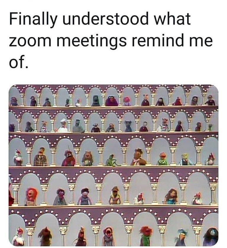Click the Swedish Chef in white hat
Screen dimensions: 227x248
pos(63,125)
